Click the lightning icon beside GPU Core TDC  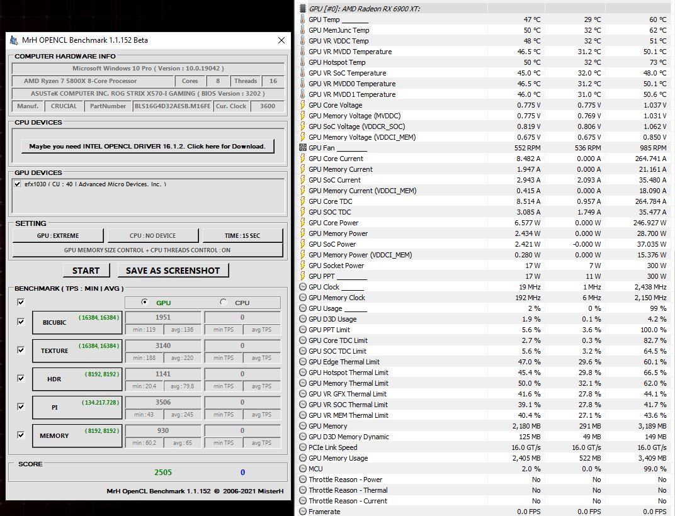pos(303,201)
